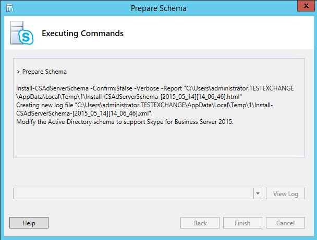
Task: Select the "> Prepare Schema" output line
Action: 41,72
